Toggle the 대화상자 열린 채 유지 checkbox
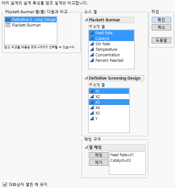The height and width of the screenshot is (188, 175). pos(5,184)
